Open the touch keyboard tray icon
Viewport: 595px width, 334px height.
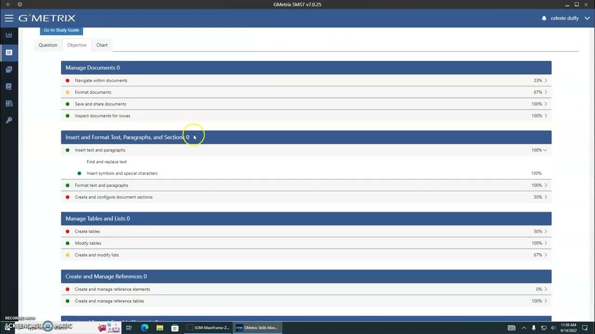(511, 328)
